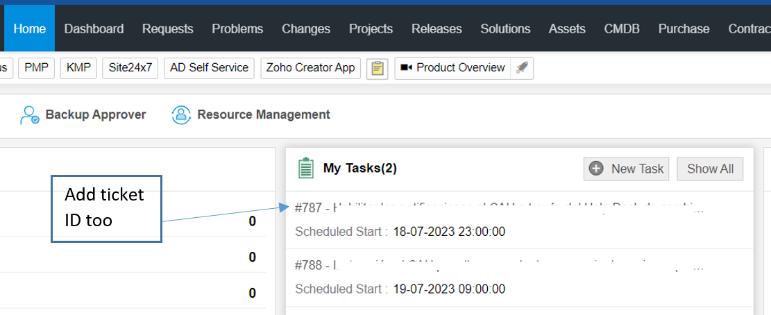Open the Home tab
The image size is (771, 315).
(x=29, y=28)
